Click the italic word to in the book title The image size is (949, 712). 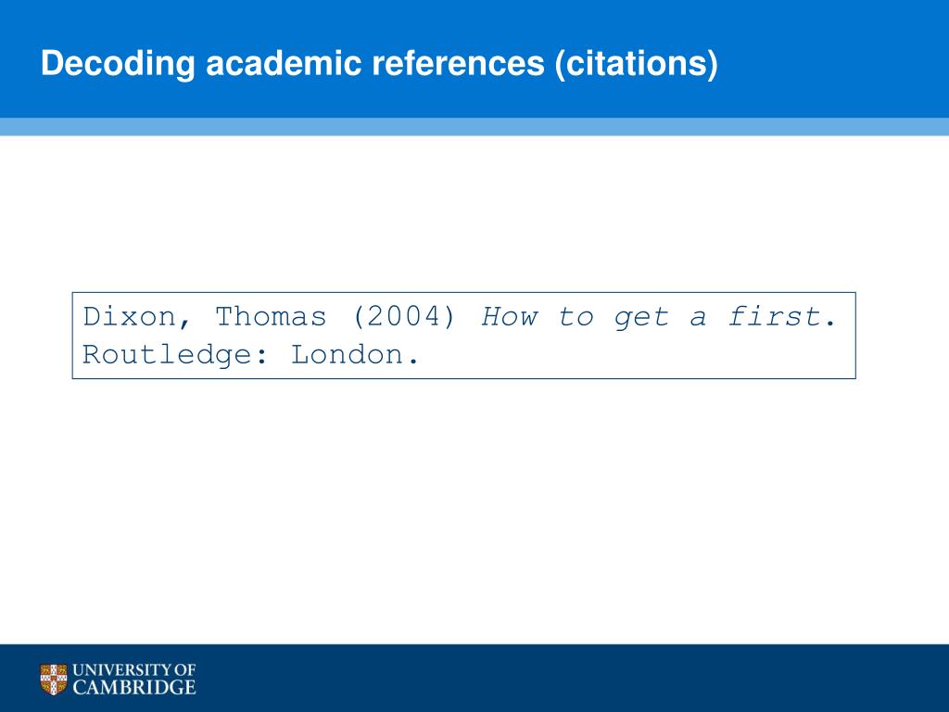576,317
